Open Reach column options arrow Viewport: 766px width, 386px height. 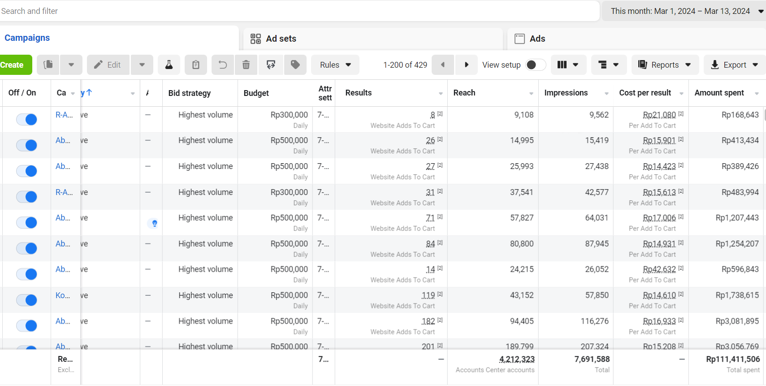tap(531, 94)
